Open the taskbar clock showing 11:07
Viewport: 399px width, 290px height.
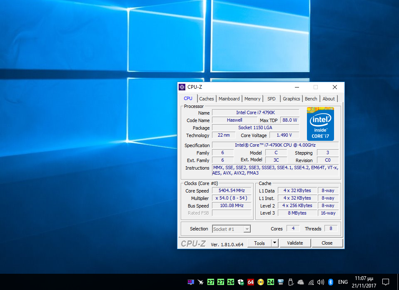coord(364,282)
